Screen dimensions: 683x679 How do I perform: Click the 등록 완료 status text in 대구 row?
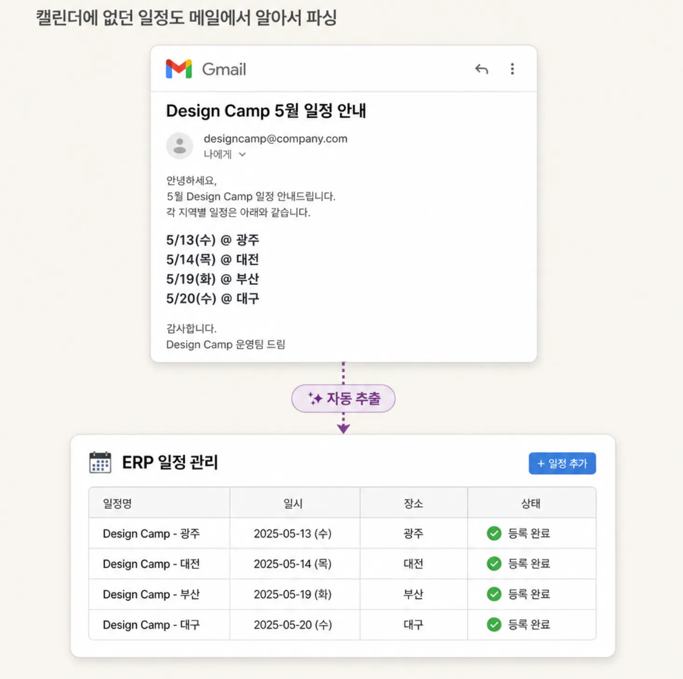529,624
